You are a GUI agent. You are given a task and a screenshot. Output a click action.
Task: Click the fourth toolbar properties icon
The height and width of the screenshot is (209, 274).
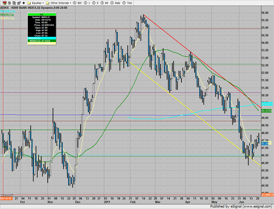(19, 3)
